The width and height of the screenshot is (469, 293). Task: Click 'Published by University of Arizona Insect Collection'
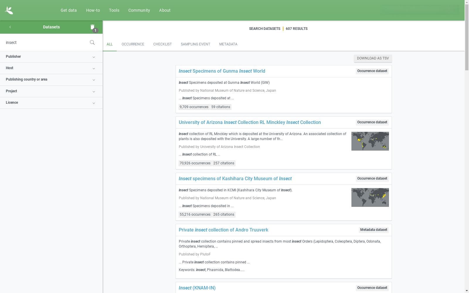click(219, 147)
